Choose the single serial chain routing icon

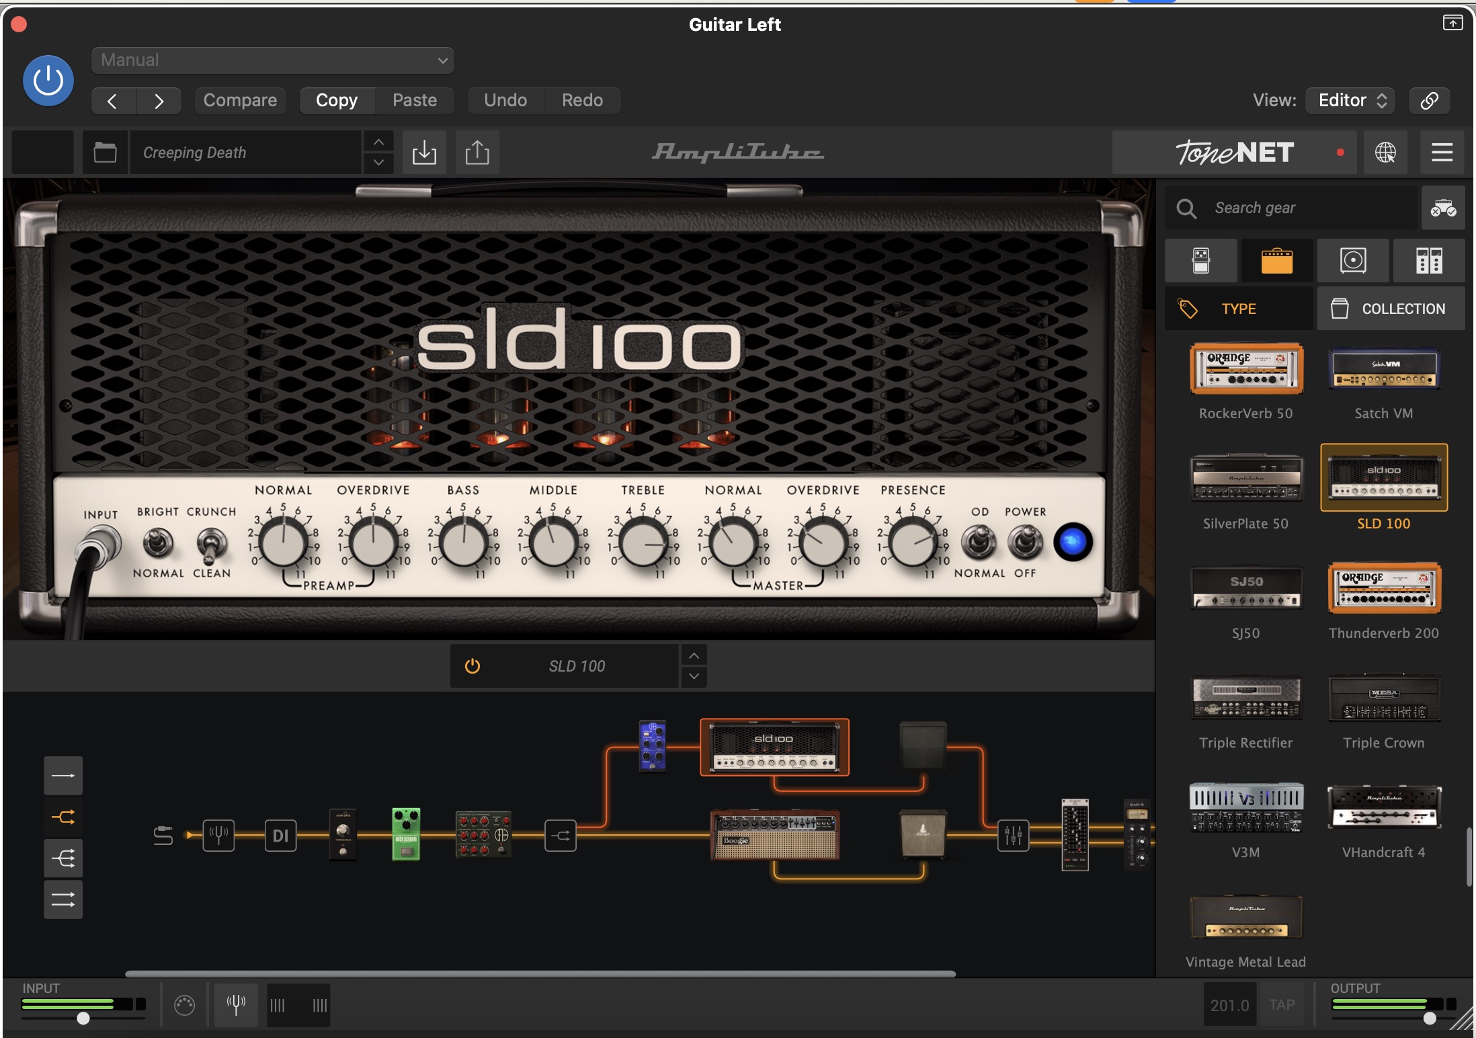pos(63,776)
